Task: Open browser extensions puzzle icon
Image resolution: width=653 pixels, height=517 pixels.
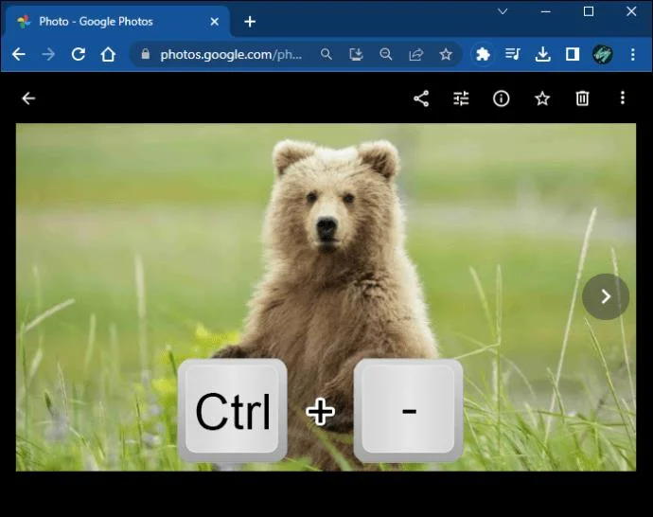Action: pos(483,54)
